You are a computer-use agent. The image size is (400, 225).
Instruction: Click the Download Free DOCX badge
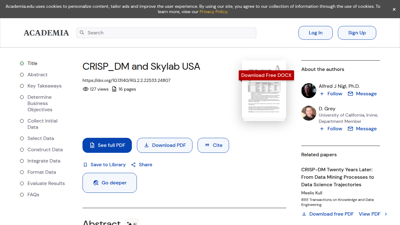click(266, 75)
